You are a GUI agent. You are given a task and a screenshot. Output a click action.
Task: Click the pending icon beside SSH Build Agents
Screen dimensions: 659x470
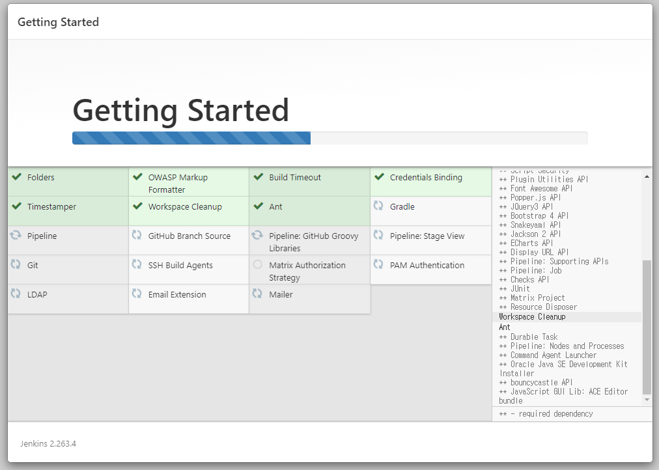pos(137,264)
